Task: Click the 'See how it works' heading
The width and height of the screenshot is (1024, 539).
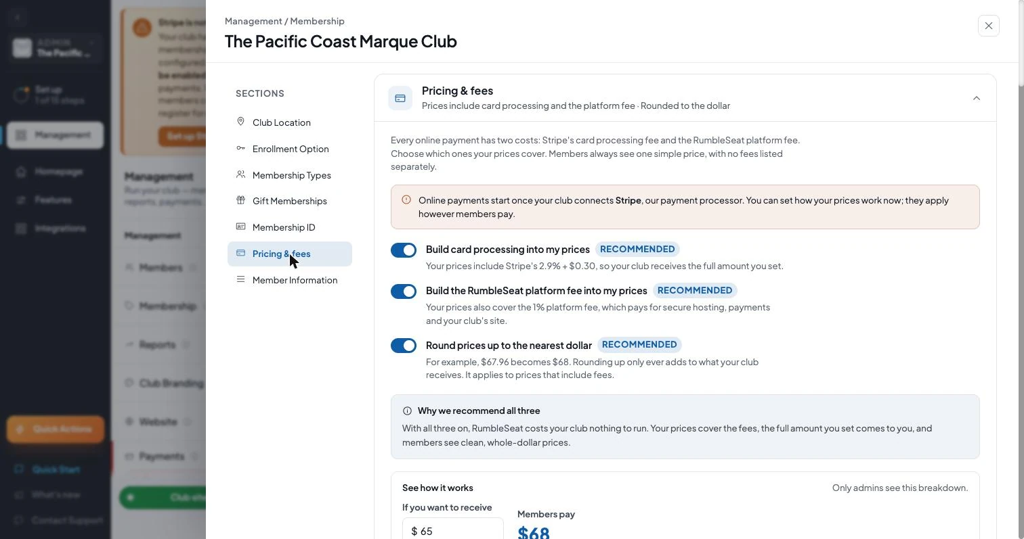Action: 438,488
